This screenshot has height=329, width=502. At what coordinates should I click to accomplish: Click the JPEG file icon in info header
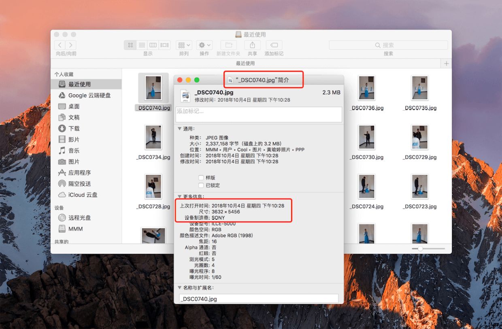[x=185, y=96]
